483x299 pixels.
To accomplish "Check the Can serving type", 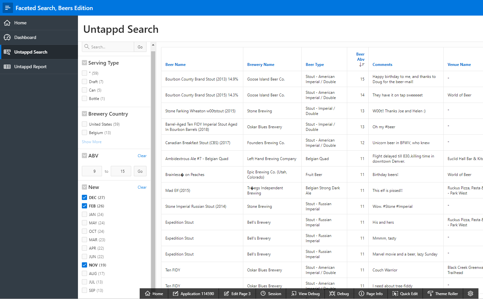I will pyautogui.click(x=84, y=90).
